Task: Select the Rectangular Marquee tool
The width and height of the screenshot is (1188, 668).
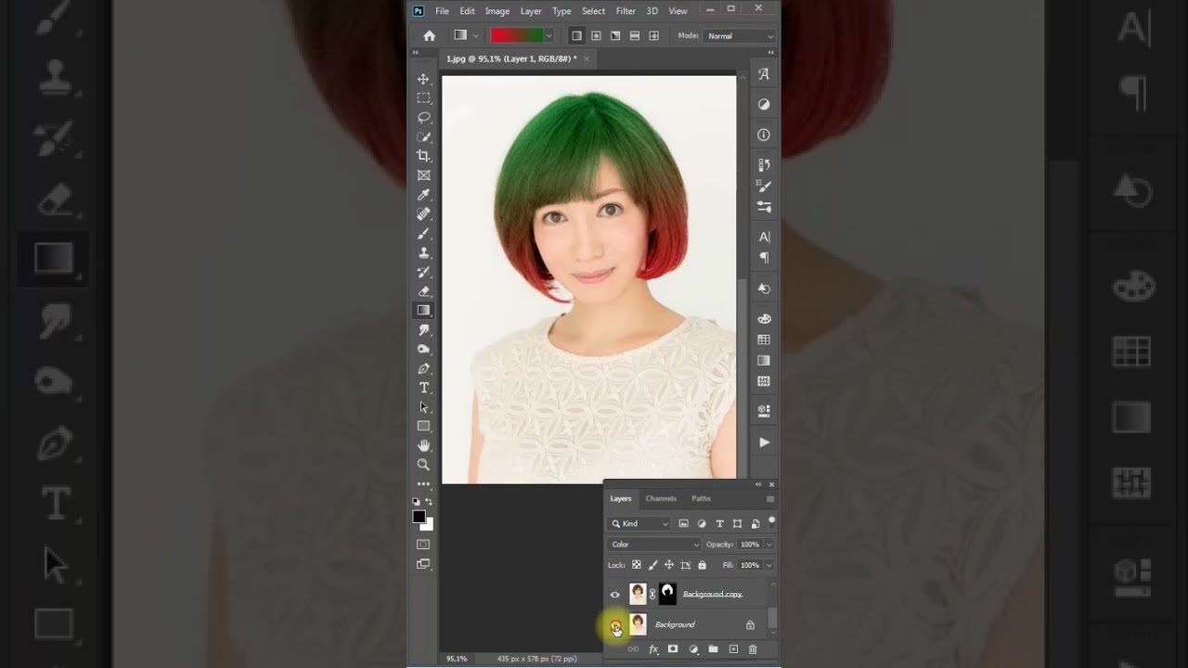Action: click(423, 98)
